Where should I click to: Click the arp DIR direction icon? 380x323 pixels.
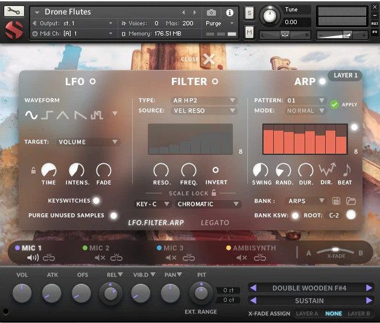[x=327, y=169]
